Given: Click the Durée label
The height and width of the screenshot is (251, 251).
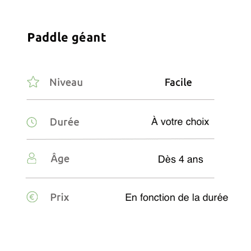Looking at the screenshot, I should click(65, 121).
